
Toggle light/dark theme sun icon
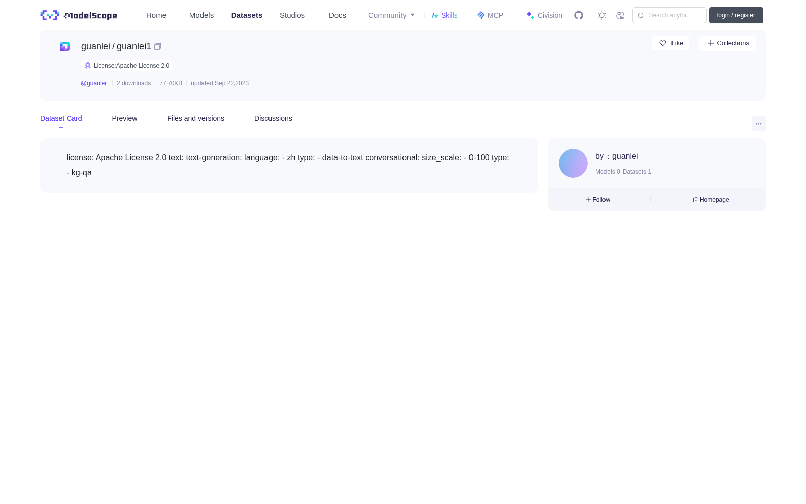(x=602, y=15)
